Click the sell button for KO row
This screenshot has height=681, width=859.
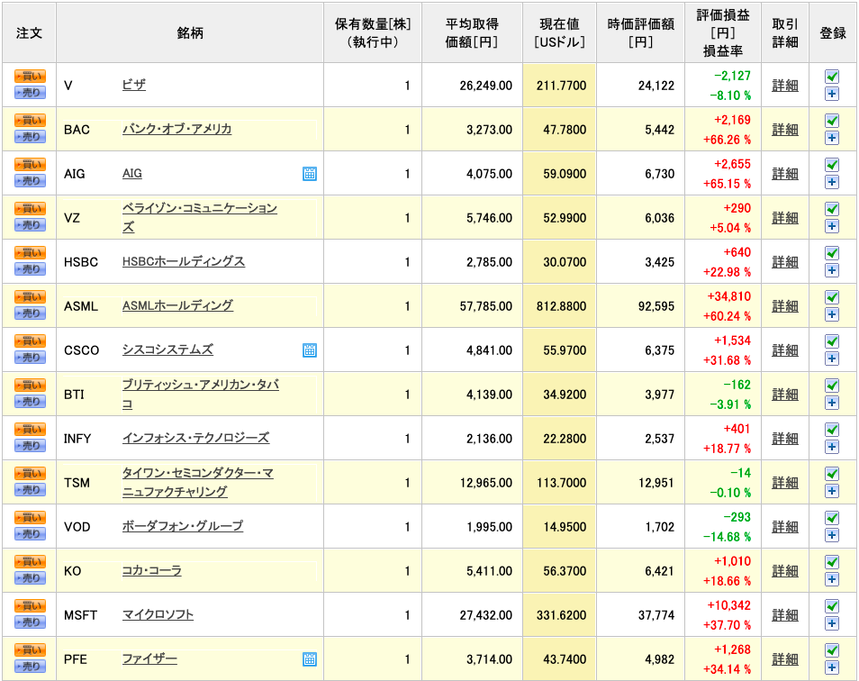click(x=30, y=578)
